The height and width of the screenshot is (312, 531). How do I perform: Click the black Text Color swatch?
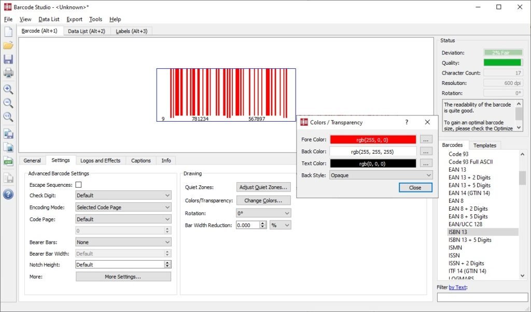click(x=373, y=164)
